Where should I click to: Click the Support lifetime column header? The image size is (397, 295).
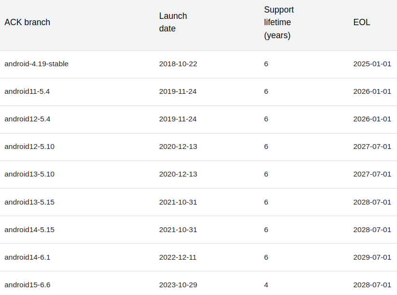[279, 22]
